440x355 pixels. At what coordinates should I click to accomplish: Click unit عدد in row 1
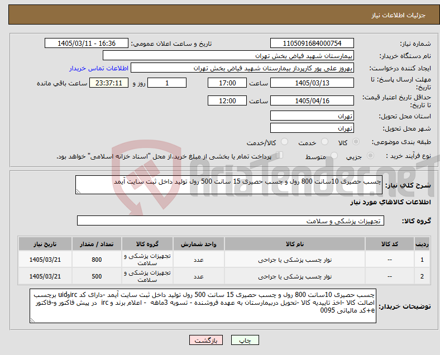tap(198, 260)
